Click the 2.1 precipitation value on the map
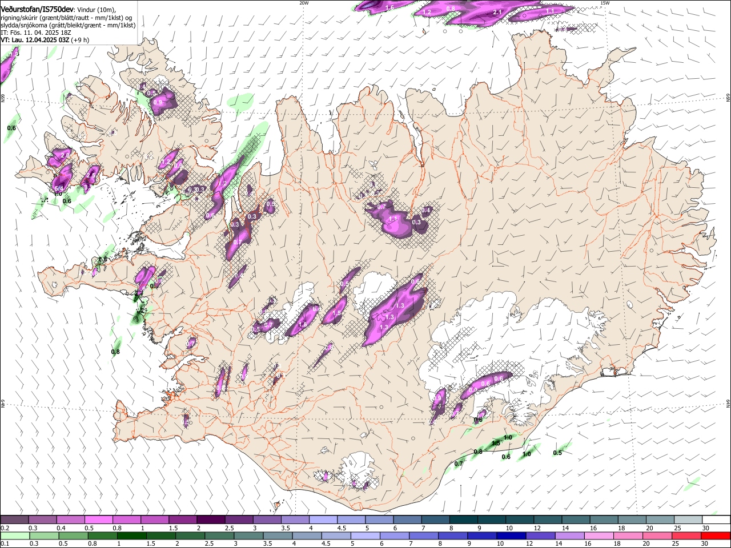Viewport: 731px width, 548px height. pos(497,12)
